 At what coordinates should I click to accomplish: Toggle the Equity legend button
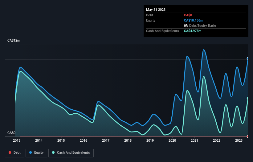click(36, 153)
